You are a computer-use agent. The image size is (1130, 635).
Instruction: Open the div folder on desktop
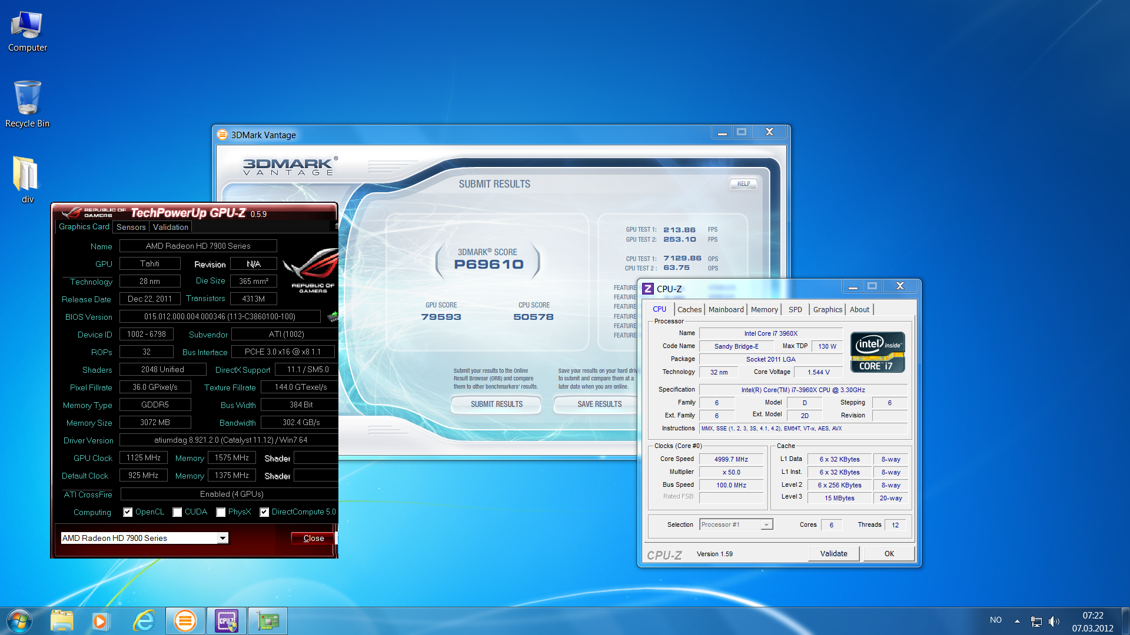point(27,180)
